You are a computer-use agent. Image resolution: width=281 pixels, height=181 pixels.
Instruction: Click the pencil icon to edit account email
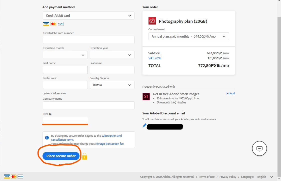click(x=144, y=125)
